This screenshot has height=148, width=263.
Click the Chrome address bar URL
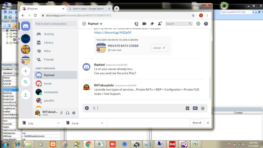tap(79, 15)
